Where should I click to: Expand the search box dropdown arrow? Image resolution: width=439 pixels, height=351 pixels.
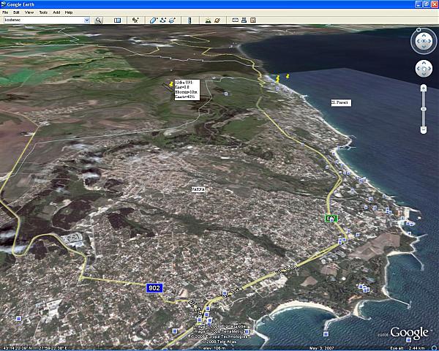(87, 20)
